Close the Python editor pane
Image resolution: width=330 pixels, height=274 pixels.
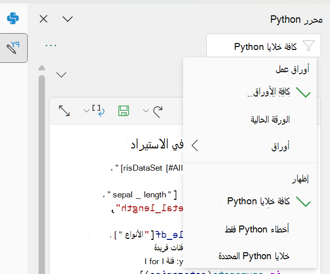[x=44, y=19]
